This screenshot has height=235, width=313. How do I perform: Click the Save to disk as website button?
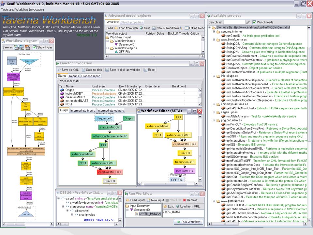[123, 70]
